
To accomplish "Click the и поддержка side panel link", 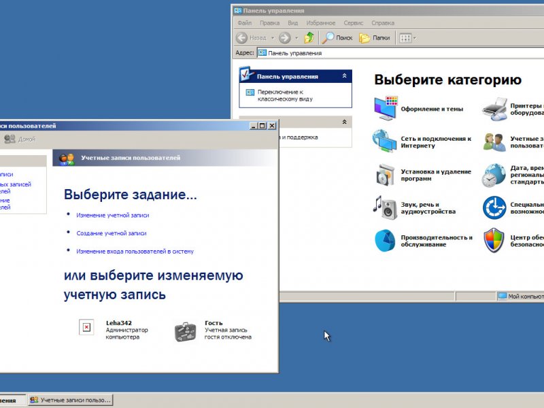I will pyautogui.click(x=299, y=137).
